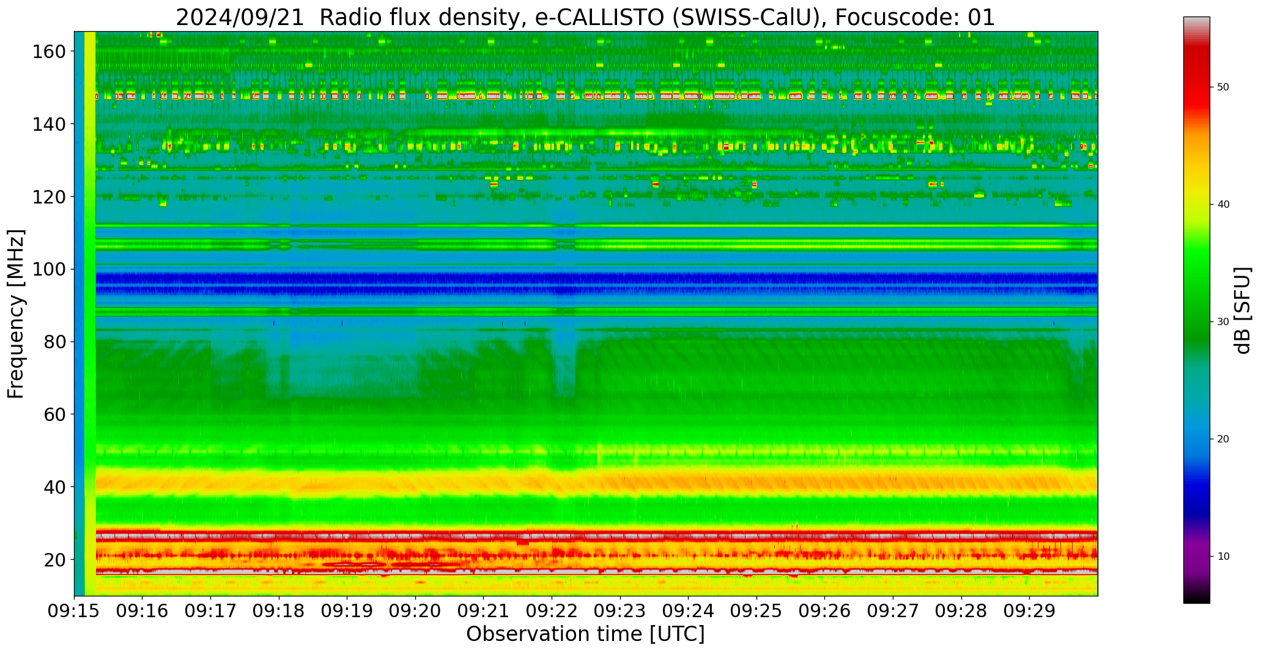
Task: Click the bright yellow vertical stripe at 09:15
Action: tap(90, 313)
